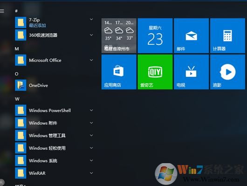Expand the Microsoft Office chevron
Viewport: 247px width, 186px height.
91,60
